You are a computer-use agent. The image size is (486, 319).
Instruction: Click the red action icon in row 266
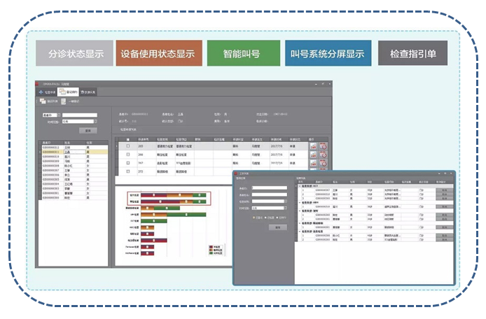click(323, 155)
